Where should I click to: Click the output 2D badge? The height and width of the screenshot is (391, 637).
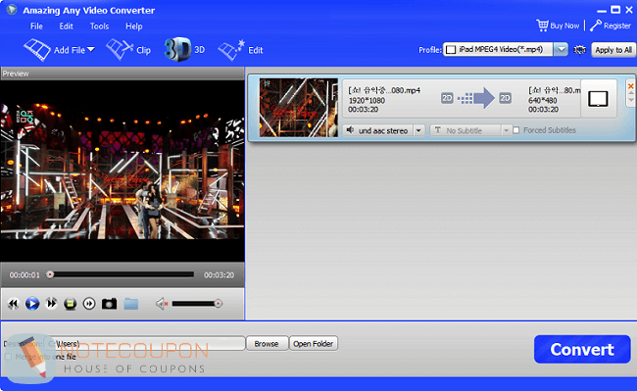pos(505,98)
